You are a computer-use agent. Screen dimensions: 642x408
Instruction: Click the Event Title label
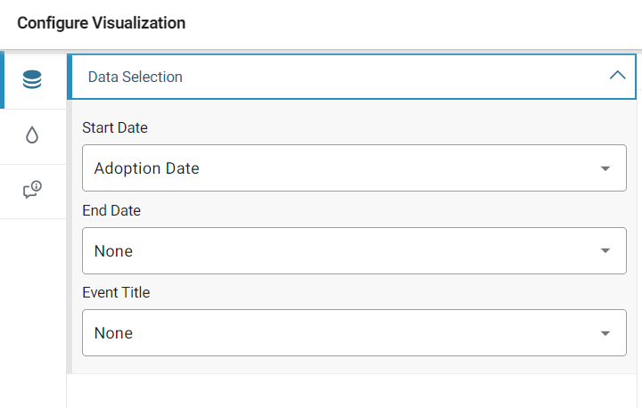click(116, 292)
